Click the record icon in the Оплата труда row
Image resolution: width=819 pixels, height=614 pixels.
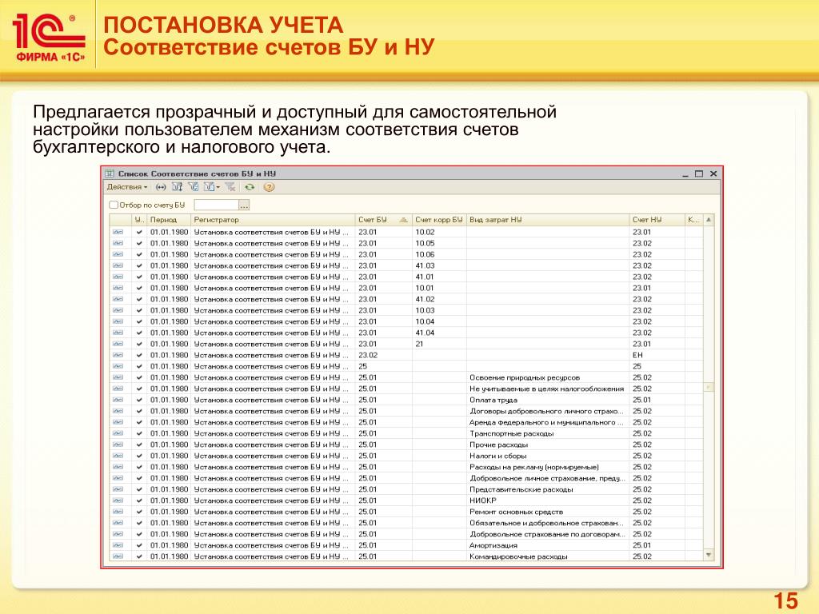[118, 400]
